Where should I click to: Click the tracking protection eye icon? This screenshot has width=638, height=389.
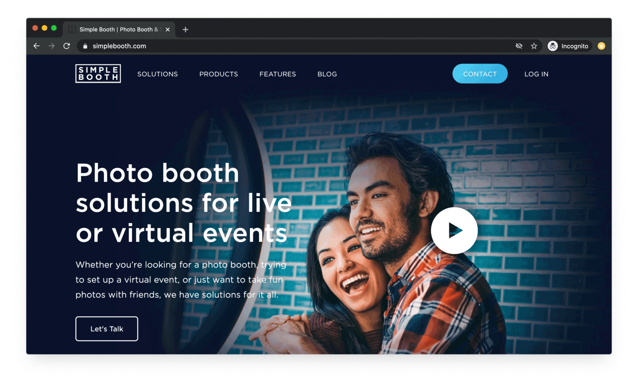519,46
